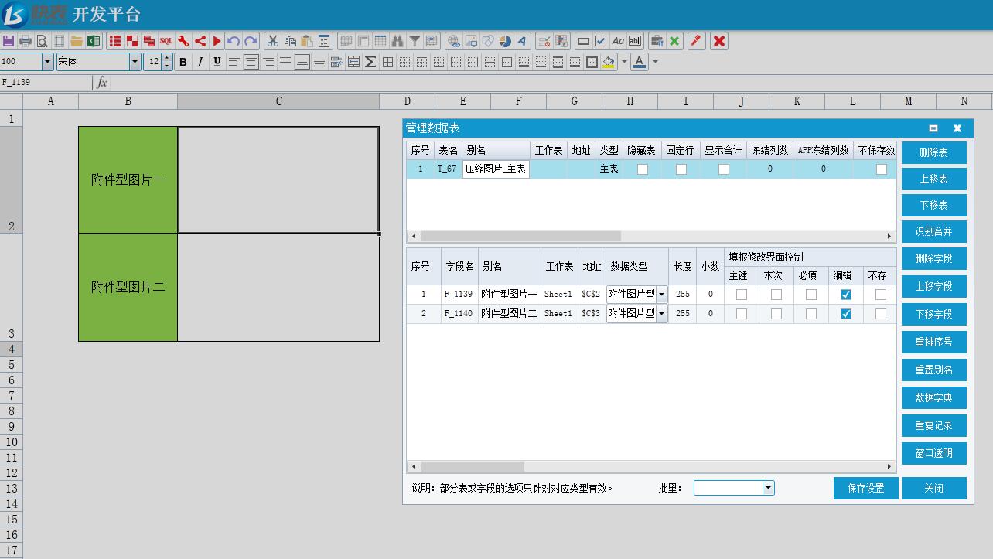This screenshot has width=993, height=559.
Task: Click the red pen icon
Action: [x=696, y=41]
